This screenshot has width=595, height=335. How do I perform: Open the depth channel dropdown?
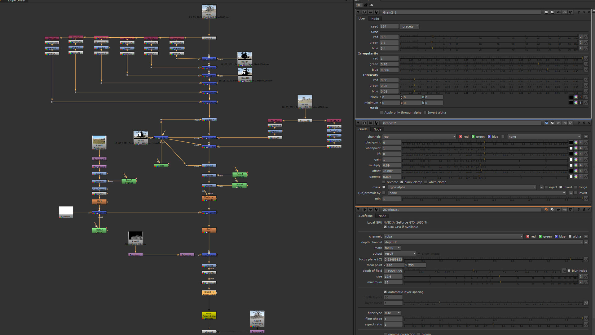pyautogui.click(x=483, y=242)
